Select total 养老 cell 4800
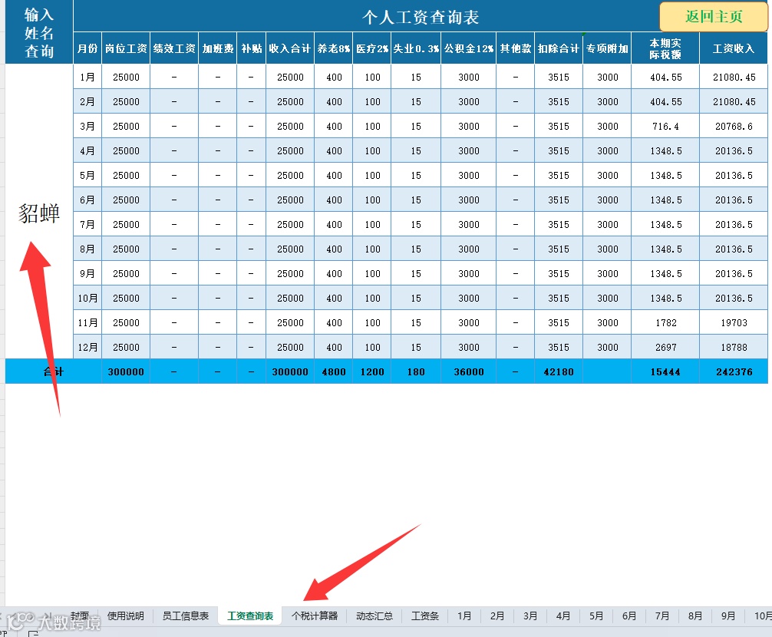The height and width of the screenshot is (637, 772). (334, 371)
